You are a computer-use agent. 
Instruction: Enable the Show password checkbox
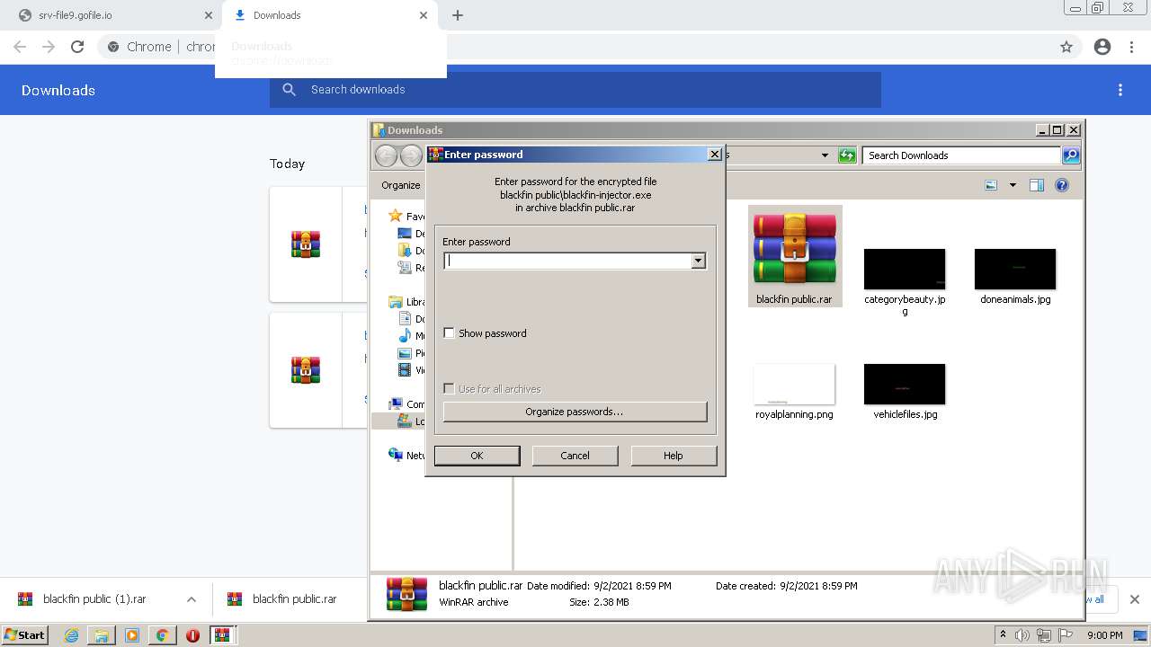click(x=450, y=333)
